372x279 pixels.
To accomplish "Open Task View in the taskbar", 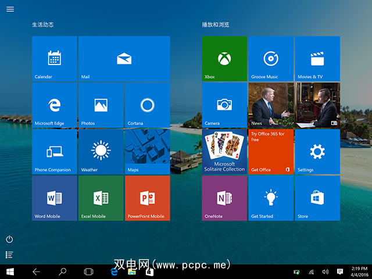I will pos(88,271).
